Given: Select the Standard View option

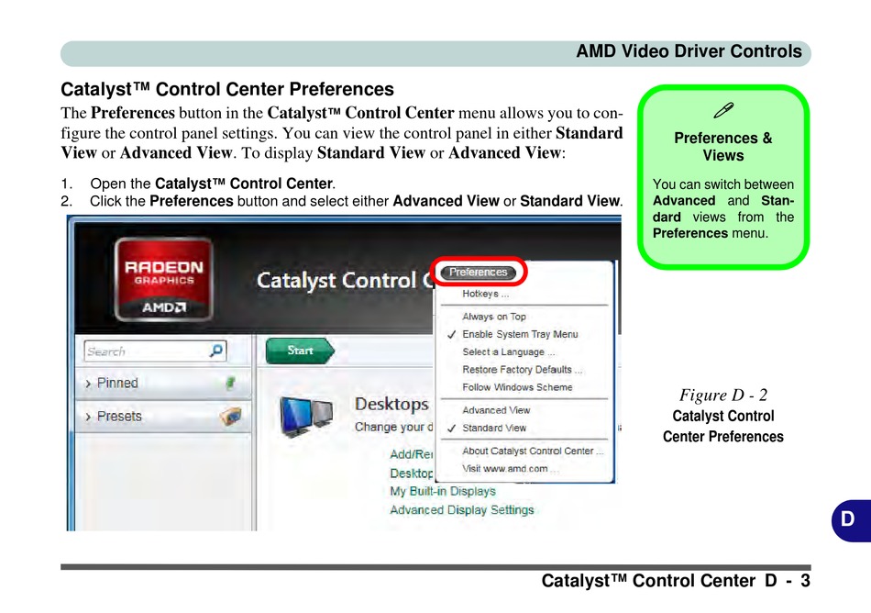Looking at the screenshot, I should pos(494,428).
